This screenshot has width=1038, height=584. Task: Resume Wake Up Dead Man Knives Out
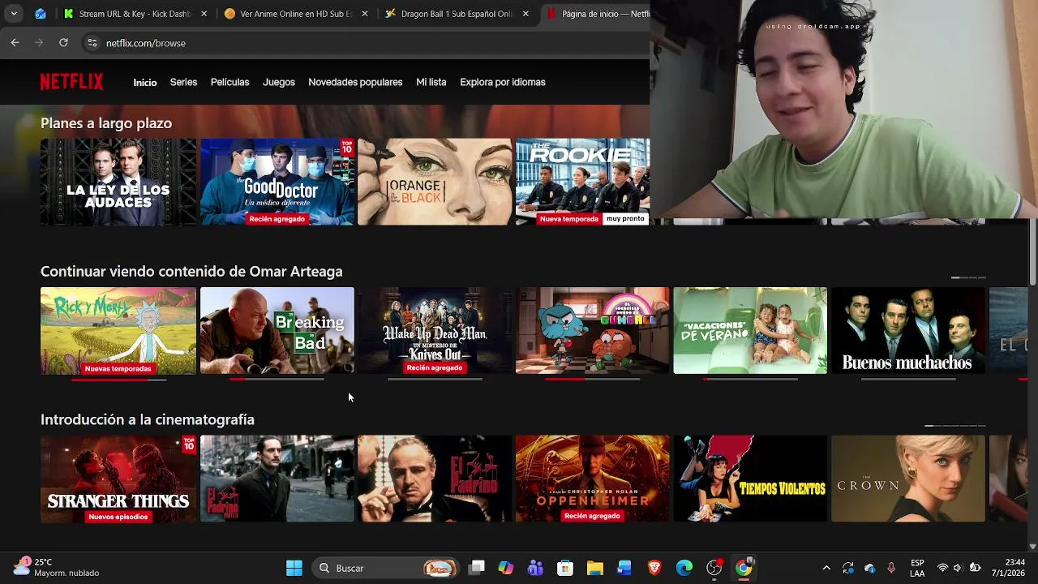(435, 330)
